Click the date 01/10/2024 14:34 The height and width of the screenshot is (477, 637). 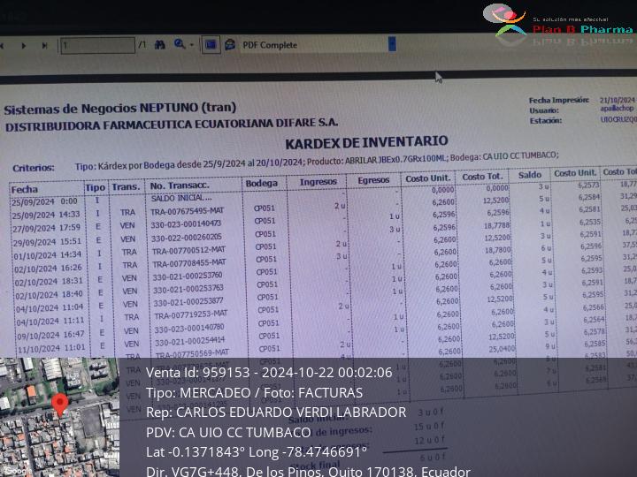pos(48,255)
